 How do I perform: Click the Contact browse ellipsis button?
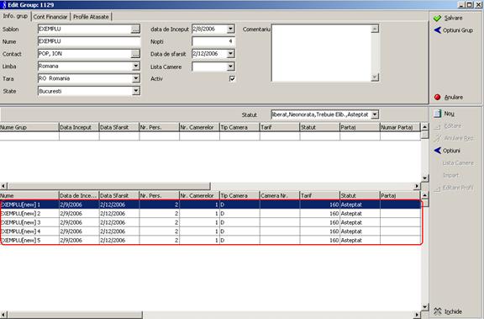(x=135, y=54)
